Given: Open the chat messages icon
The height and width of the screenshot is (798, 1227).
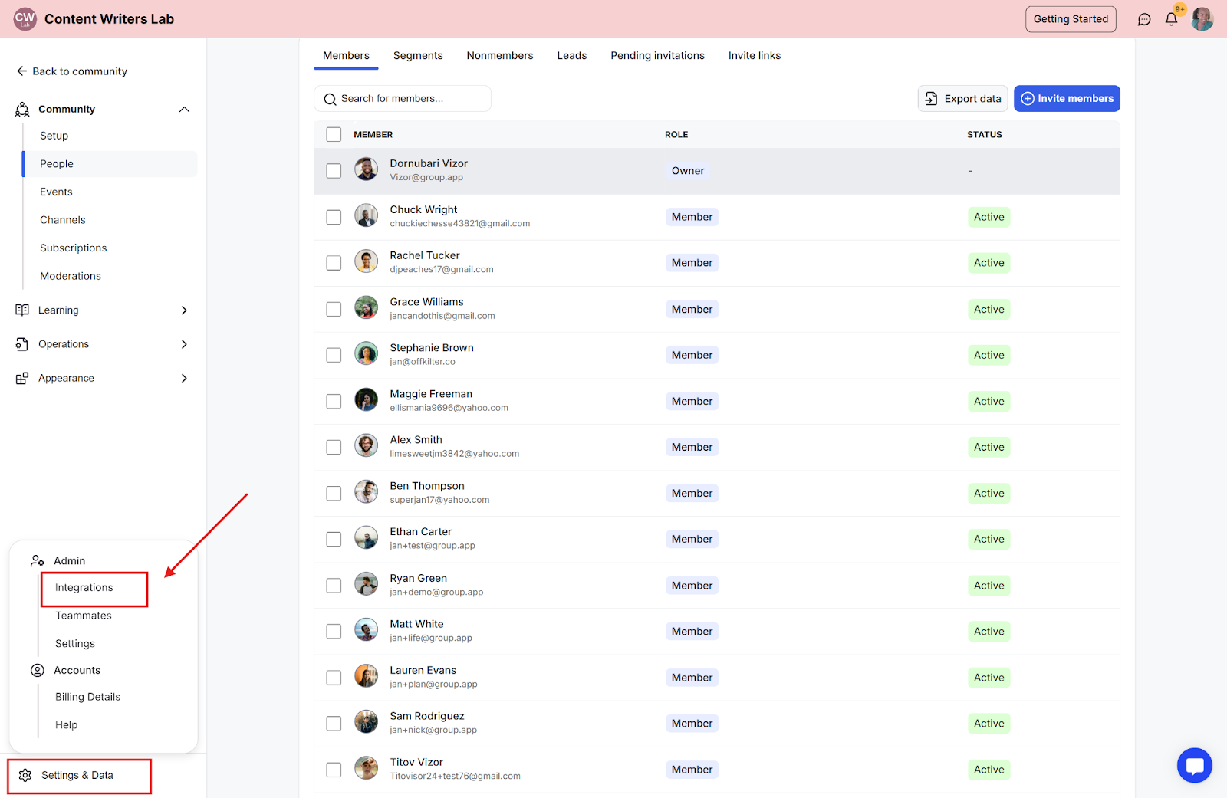Looking at the screenshot, I should click(1144, 20).
